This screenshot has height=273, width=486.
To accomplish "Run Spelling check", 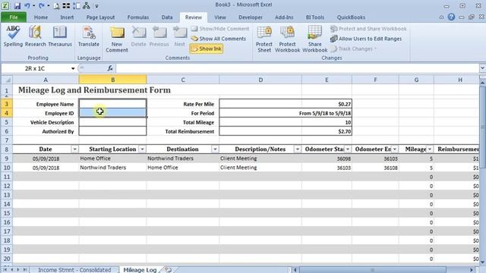I will [13, 36].
